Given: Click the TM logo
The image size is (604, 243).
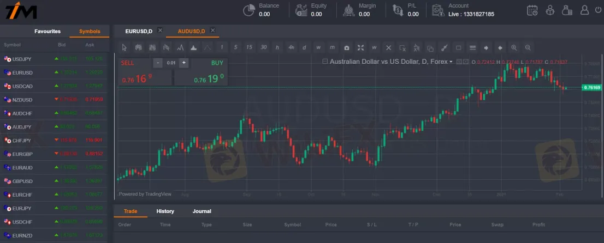Looking at the screenshot, I should click(x=21, y=10).
